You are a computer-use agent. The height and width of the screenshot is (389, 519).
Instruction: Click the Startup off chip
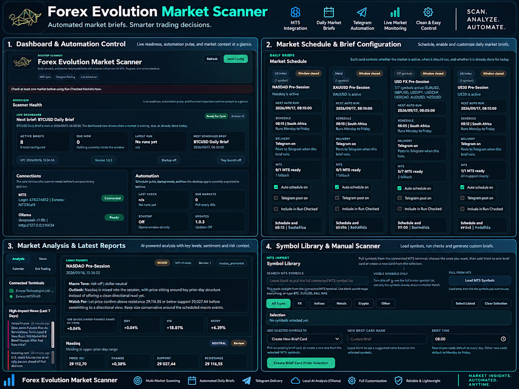pyautogui.click(x=169, y=160)
